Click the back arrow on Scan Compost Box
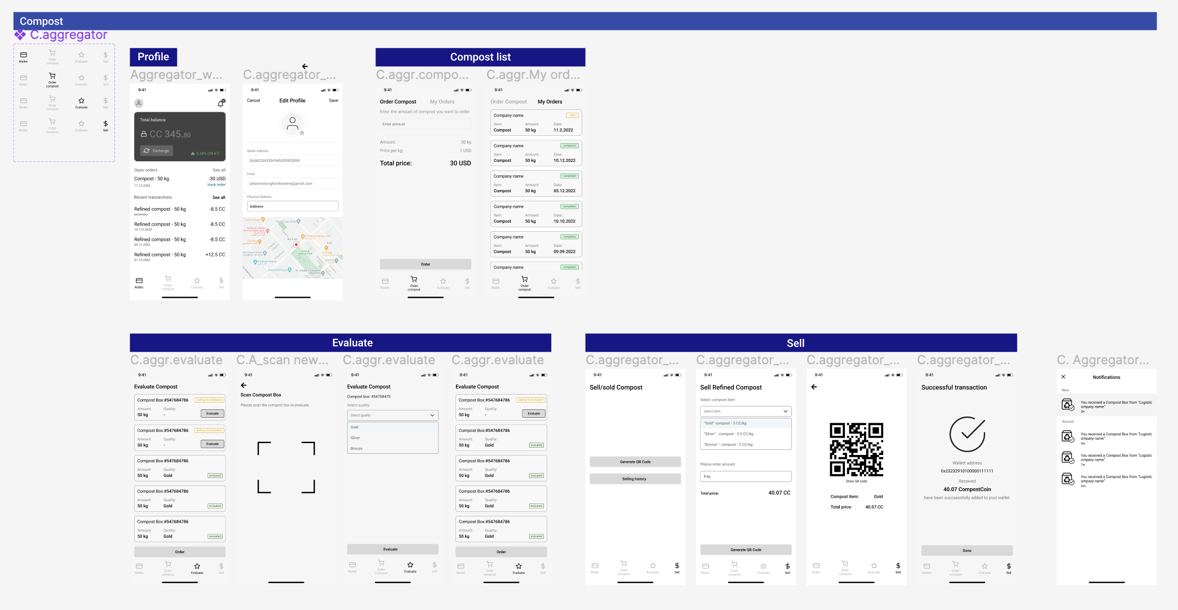Viewport: 1178px width, 610px height. [244, 385]
